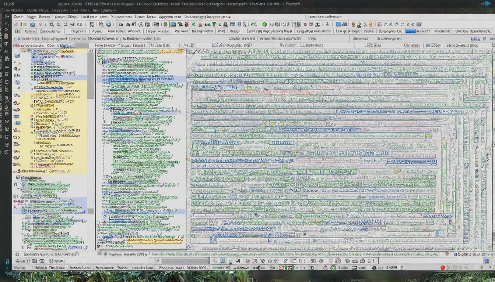Click the green round icon in the top toolbar
The width and height of the screenshot is (495, 282).
(x=264, y=24)
